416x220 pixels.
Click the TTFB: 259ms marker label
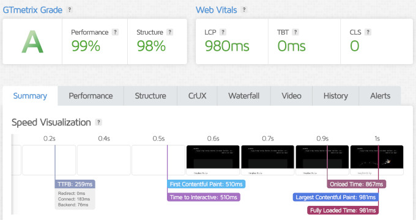75,184
